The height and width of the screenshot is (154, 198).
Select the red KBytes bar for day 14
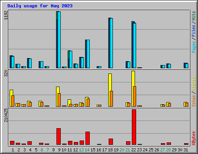point(87,138)
